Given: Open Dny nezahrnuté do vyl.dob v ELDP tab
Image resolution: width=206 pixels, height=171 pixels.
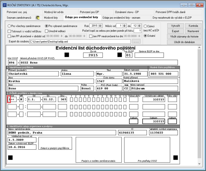Looking at the screenshot, I should click(x=172, y=18).
